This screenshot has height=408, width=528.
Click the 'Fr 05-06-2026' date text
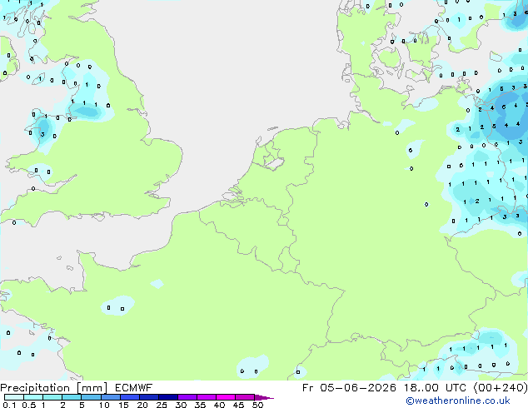[349, 388]
